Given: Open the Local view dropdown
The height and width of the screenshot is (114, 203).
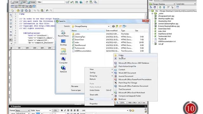Looking at the screenshot, I should point(186,4).
